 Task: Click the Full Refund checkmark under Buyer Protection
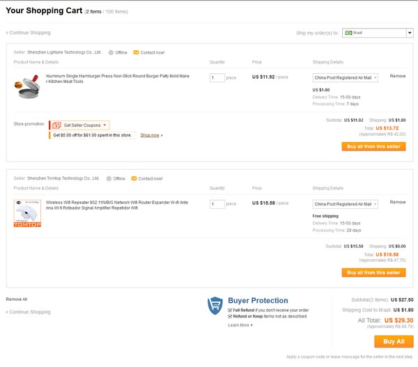pyautogui.click(x=230, y=310)
